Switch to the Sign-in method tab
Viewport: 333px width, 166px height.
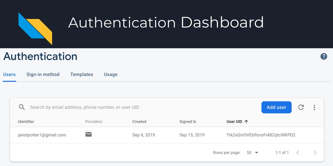point(43,75)
